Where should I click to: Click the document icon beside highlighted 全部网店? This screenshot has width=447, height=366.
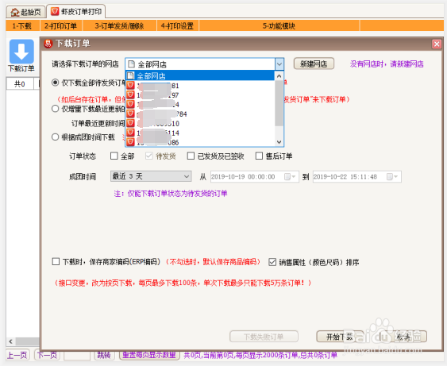pyautogui.click(x=130, y=76)
